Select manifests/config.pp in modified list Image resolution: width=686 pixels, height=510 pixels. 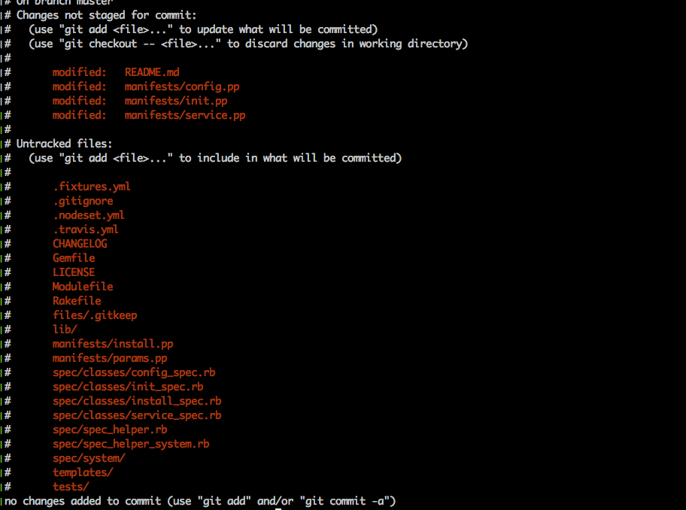point(182,87)
